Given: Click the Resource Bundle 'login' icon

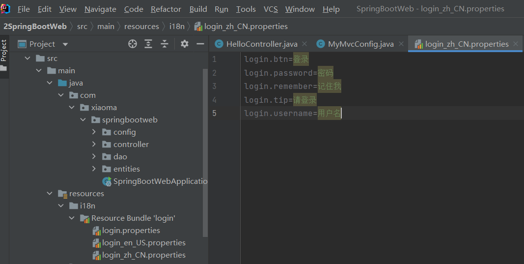Looking at the screenshot, I should pos(85,218).
